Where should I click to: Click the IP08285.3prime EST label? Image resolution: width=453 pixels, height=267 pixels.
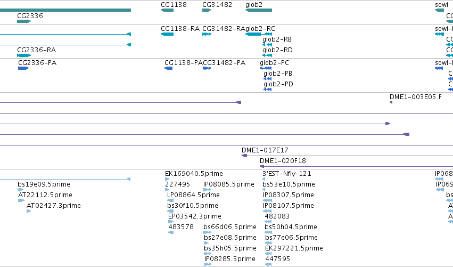tap(229, 259)
